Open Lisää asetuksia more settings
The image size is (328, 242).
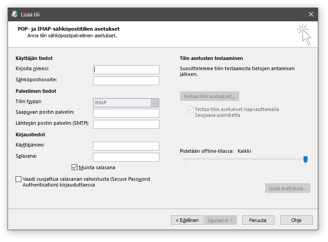[288, 188]
